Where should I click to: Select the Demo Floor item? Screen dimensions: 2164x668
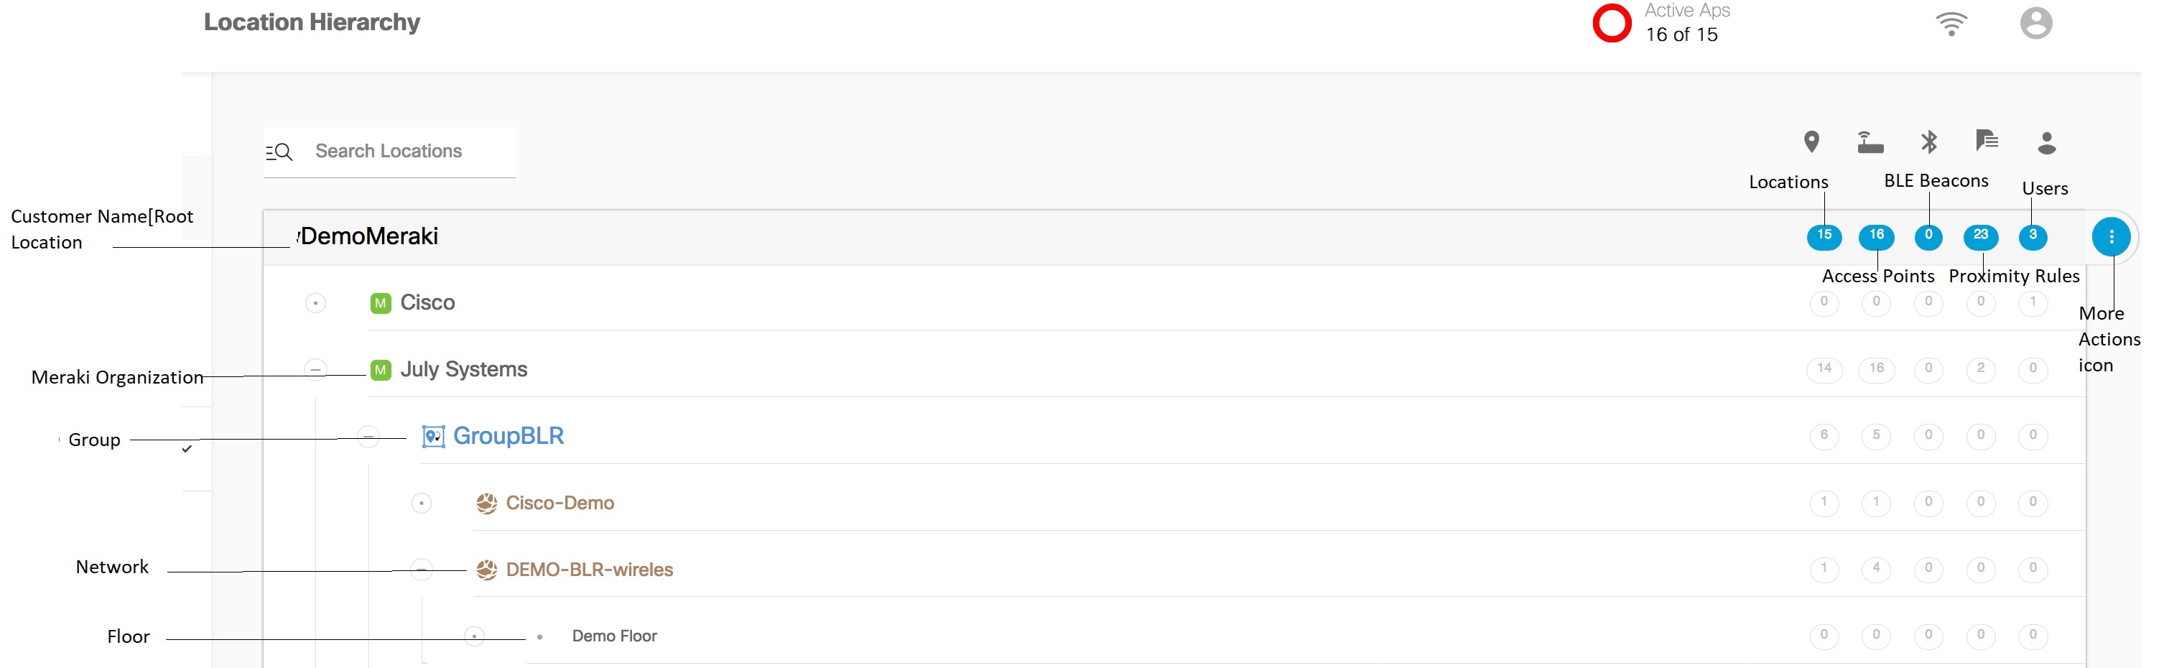click(614, 637)
